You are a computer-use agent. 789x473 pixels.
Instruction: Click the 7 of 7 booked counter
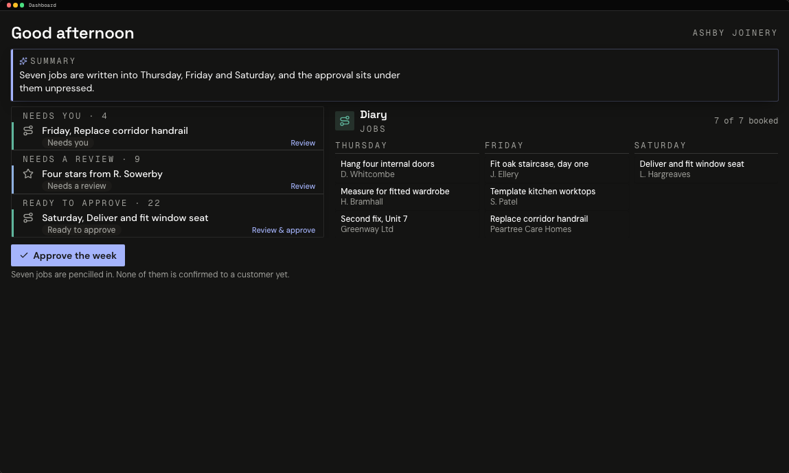click(x=746, y=121)
